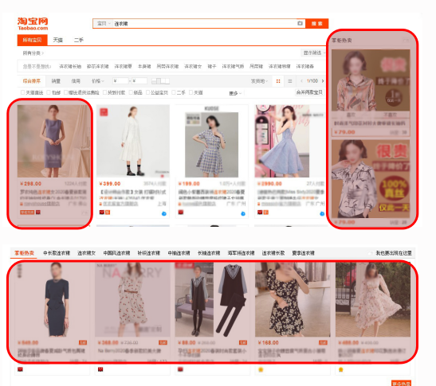The image size is (436, 386).
Task: Toggle the 天猫直送 checkbox
Action: 22,92
